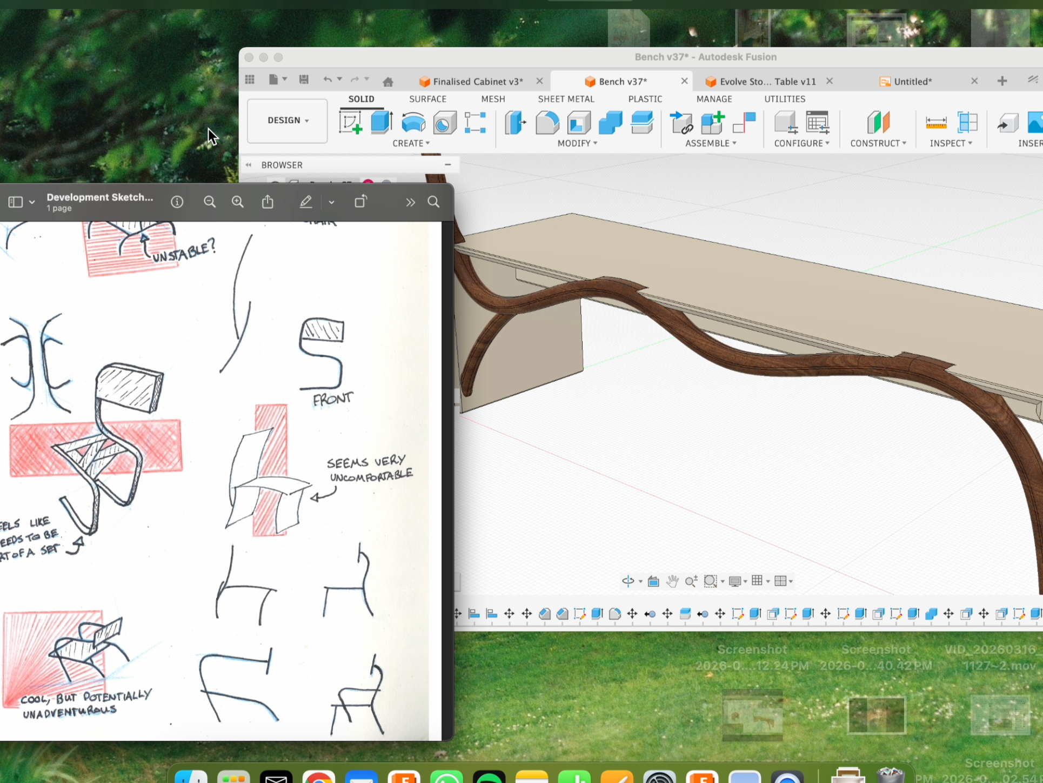Switch to the Sheet Metal tab

click(x=566, y=98)
